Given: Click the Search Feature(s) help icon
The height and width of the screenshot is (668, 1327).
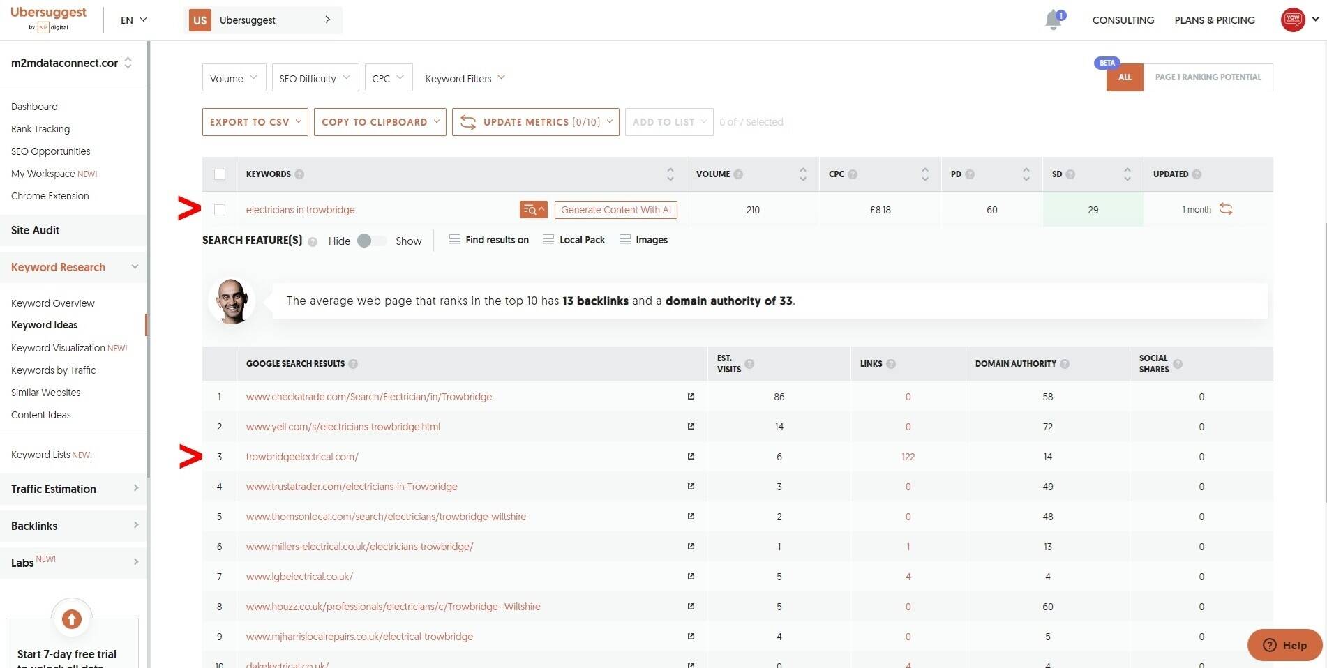Looking at the screenshot, I should pyautogui.click(x=313, y=242).
